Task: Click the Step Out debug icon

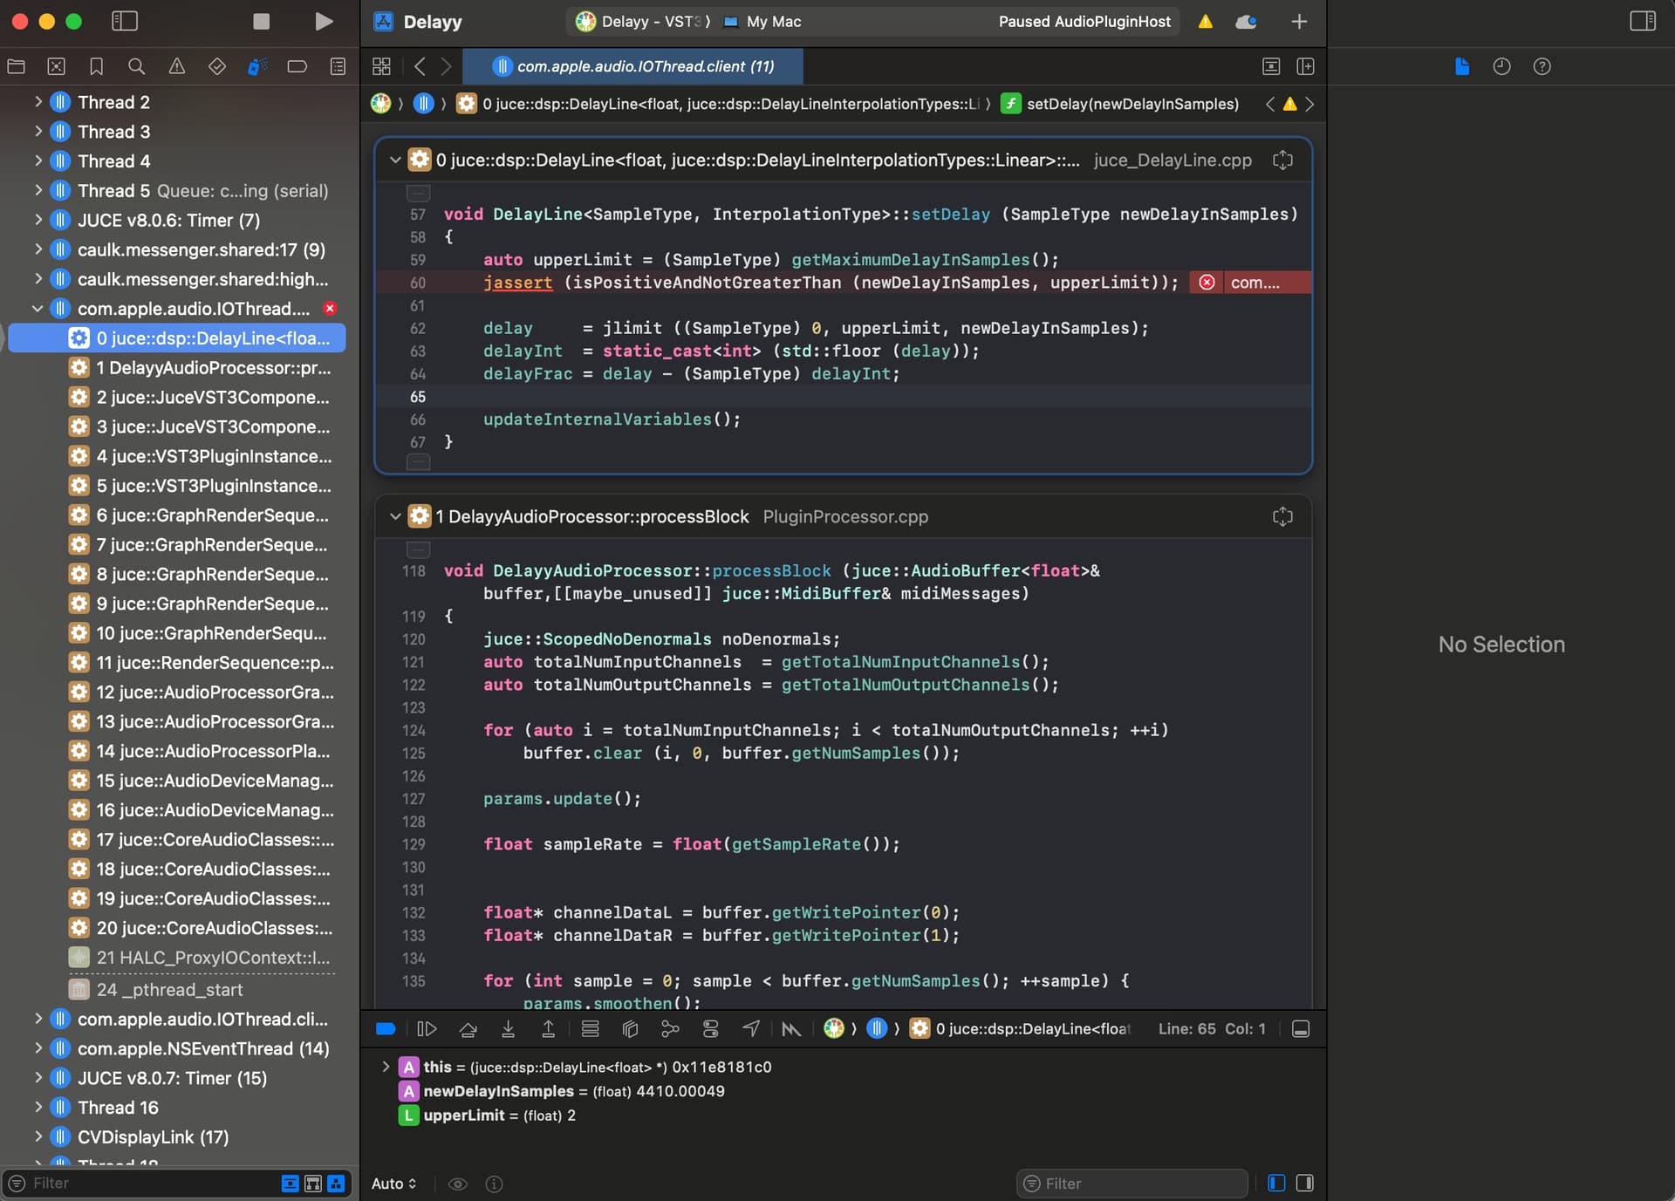Action: 548,1029
